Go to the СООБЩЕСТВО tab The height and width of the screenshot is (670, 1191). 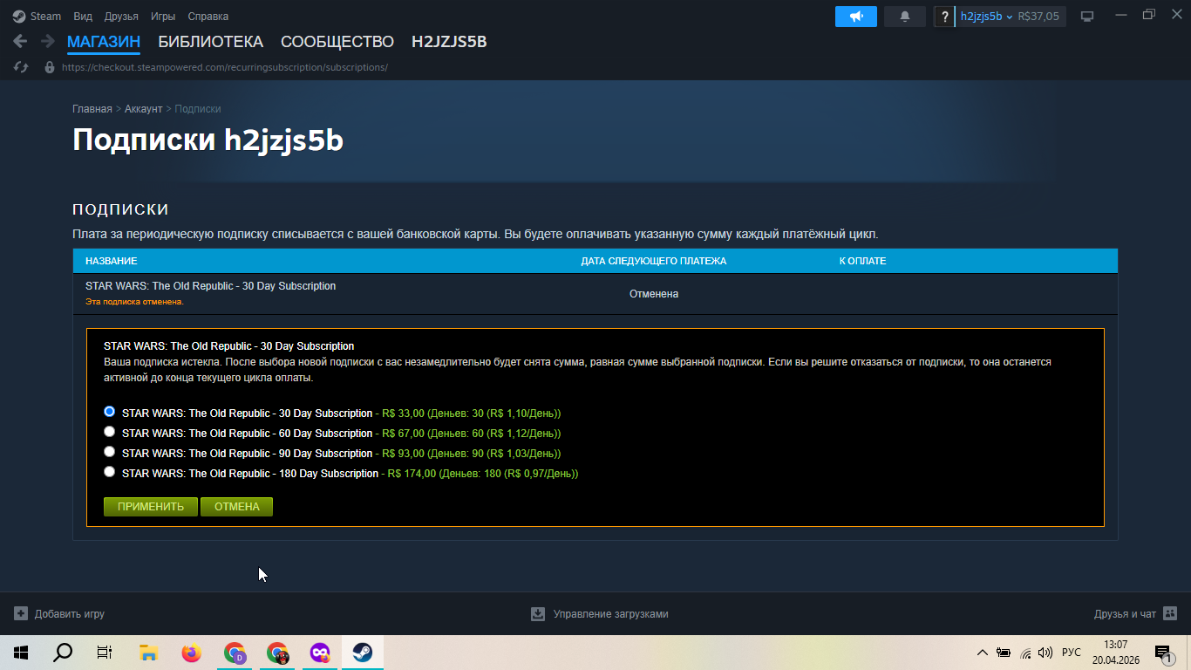pos(337,42)
